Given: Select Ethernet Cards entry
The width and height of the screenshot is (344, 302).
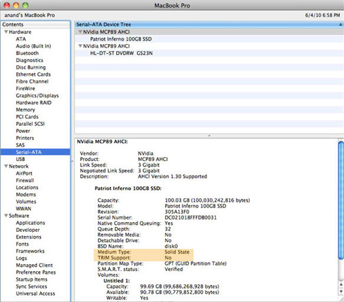Looking at the screenshot, I should click(33, 74).
